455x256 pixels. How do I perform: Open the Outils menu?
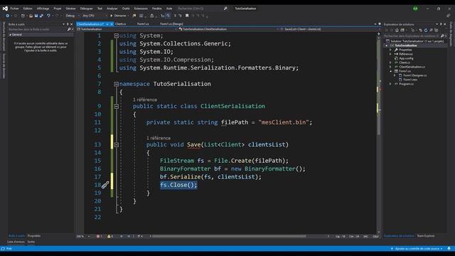click(x=126, y=9)
